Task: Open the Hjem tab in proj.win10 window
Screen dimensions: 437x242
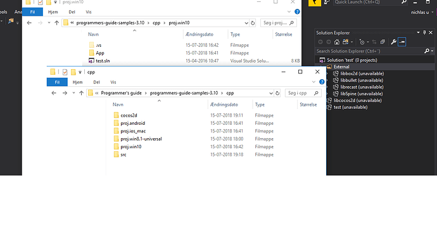Action: pyautogui.click(x=53, y=11)
